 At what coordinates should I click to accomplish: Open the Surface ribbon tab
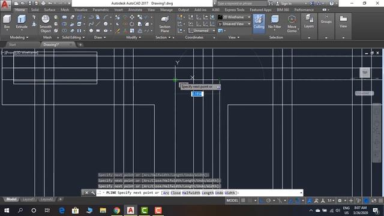pos(49,10)
